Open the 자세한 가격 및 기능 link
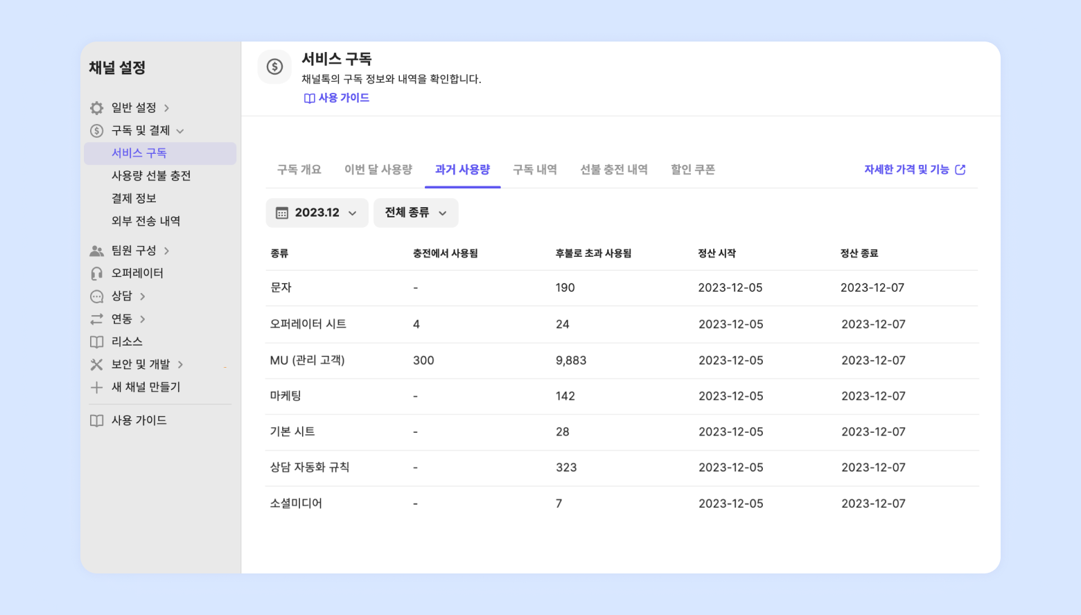The height and width of the screenshot is (615, 1081). point(914,170)
